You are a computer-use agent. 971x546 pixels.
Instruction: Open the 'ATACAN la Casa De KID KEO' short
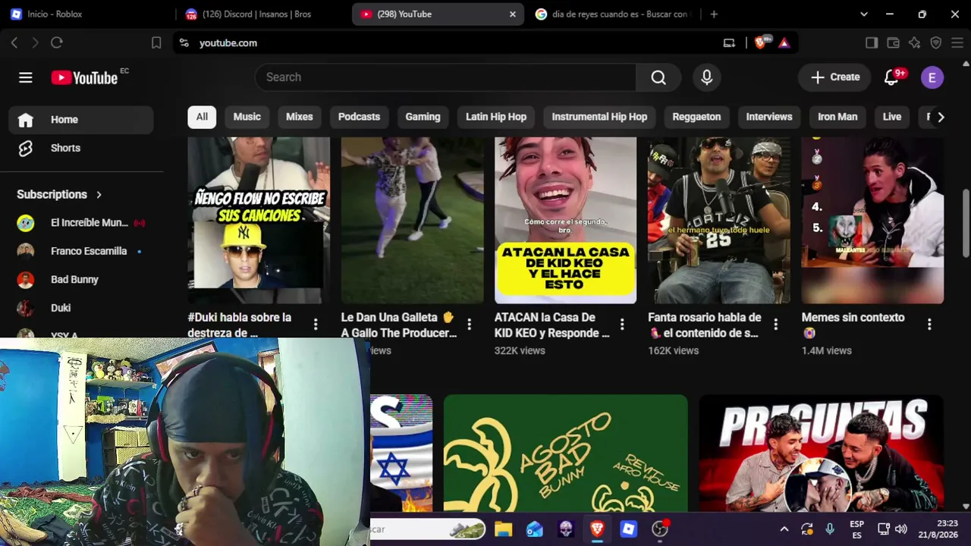click(x=566, y=220)
